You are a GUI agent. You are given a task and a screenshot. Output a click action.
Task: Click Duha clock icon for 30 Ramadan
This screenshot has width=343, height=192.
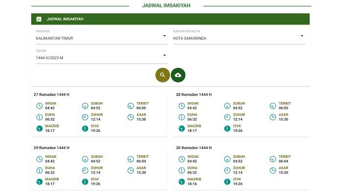tap(182, 171)
